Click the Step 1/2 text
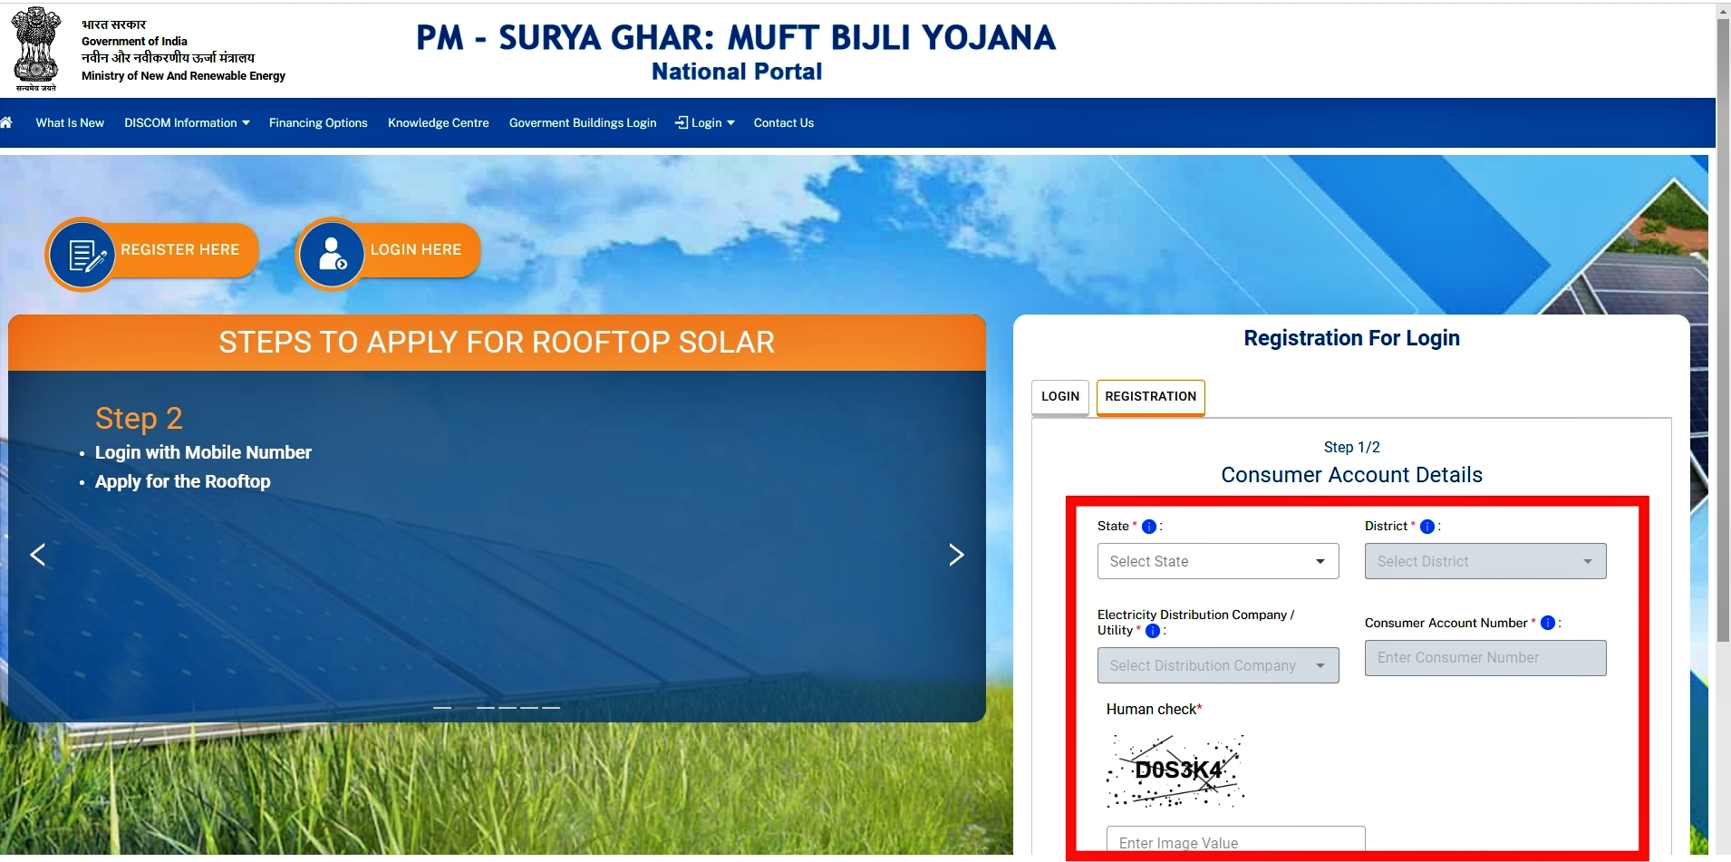 (x=1351, y=447)
